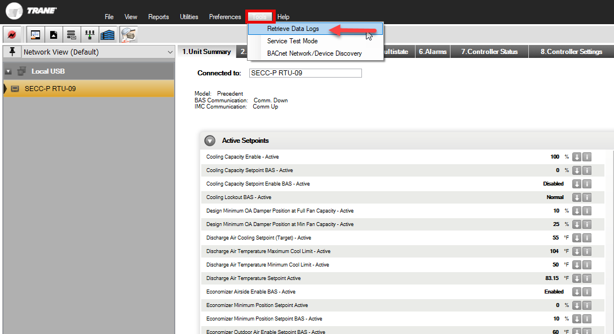
Task: Click the 'Enabled' value for Economizer Airside Enable
Action: tap(554, 292)
